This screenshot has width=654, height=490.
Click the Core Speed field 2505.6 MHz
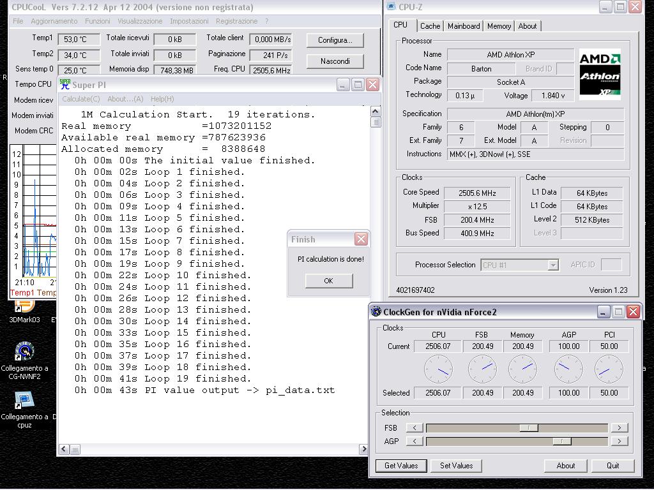pos(477,193)
